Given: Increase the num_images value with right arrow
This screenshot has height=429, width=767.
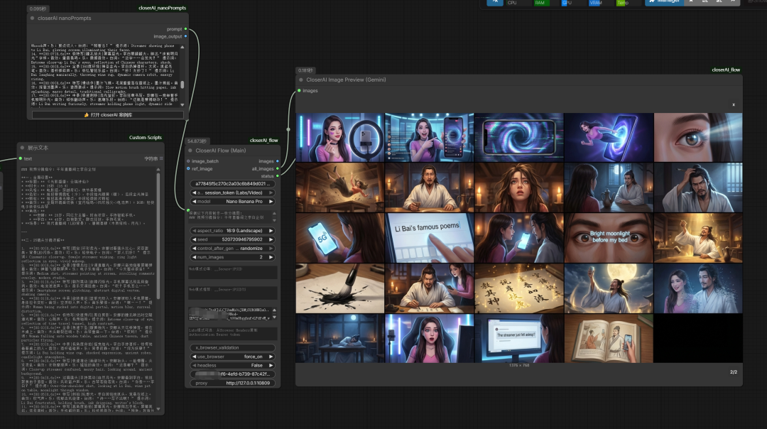Looking at the screenshot, I should coord(271,257).
